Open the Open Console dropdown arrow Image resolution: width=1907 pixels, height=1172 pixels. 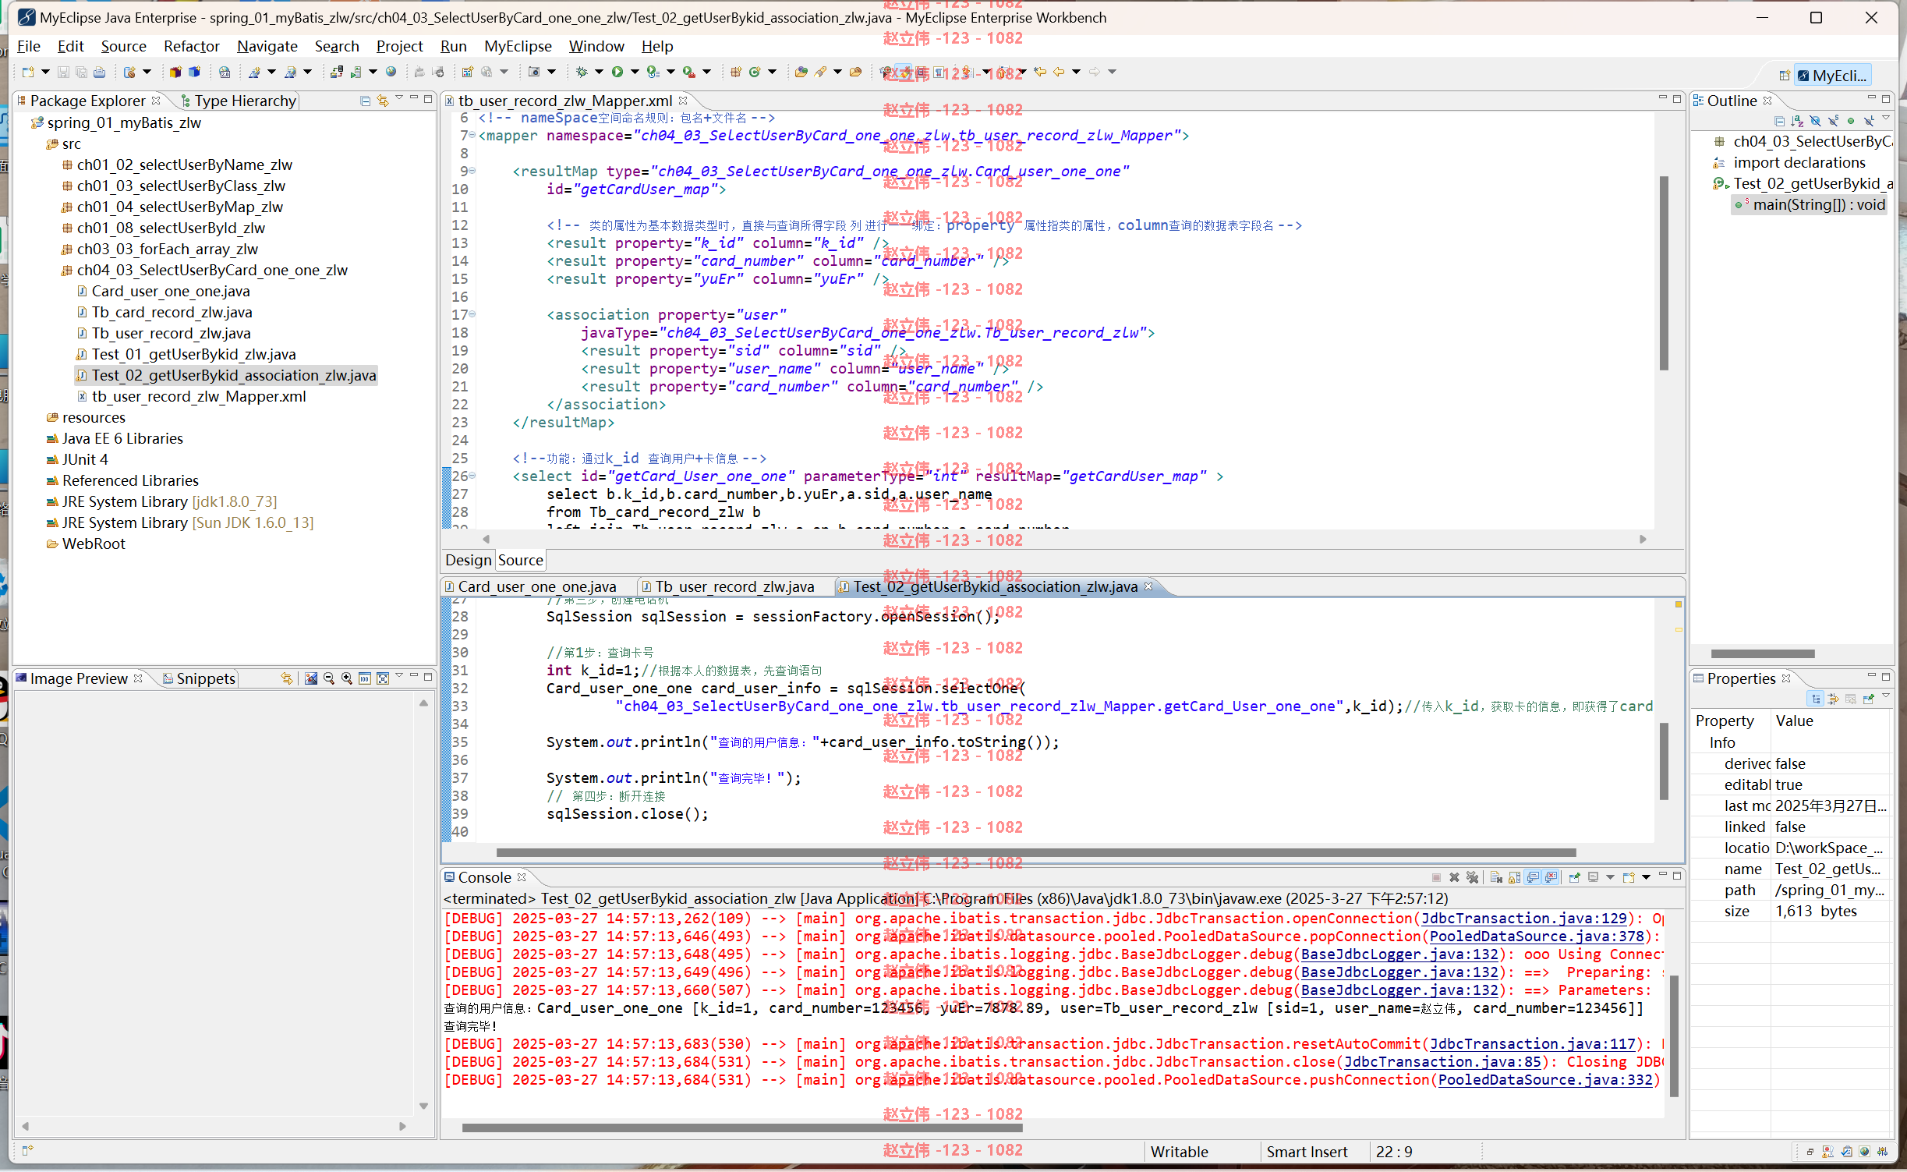tap(1646, 878)
